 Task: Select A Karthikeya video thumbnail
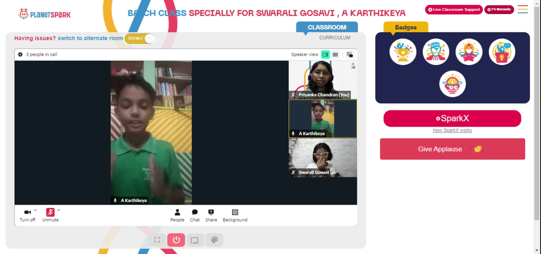[x=322, y=119]
